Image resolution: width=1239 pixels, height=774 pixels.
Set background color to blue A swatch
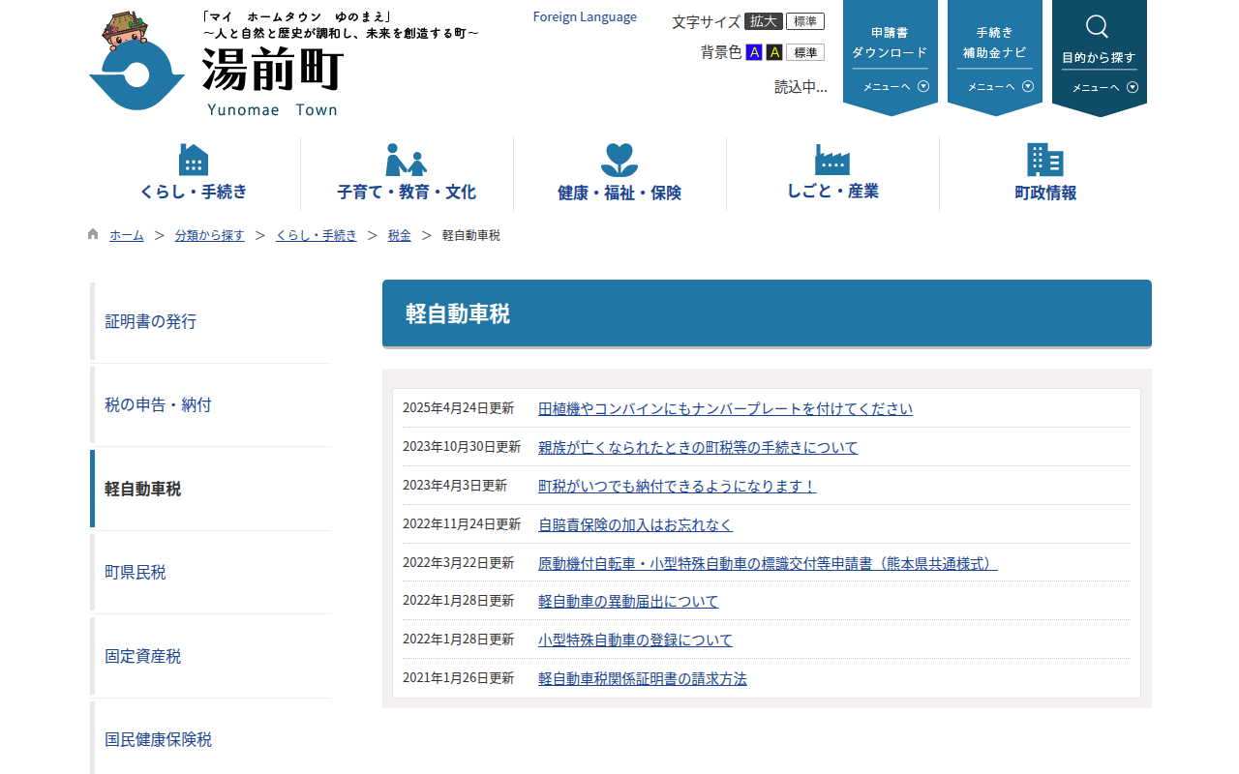coord(754,52)
